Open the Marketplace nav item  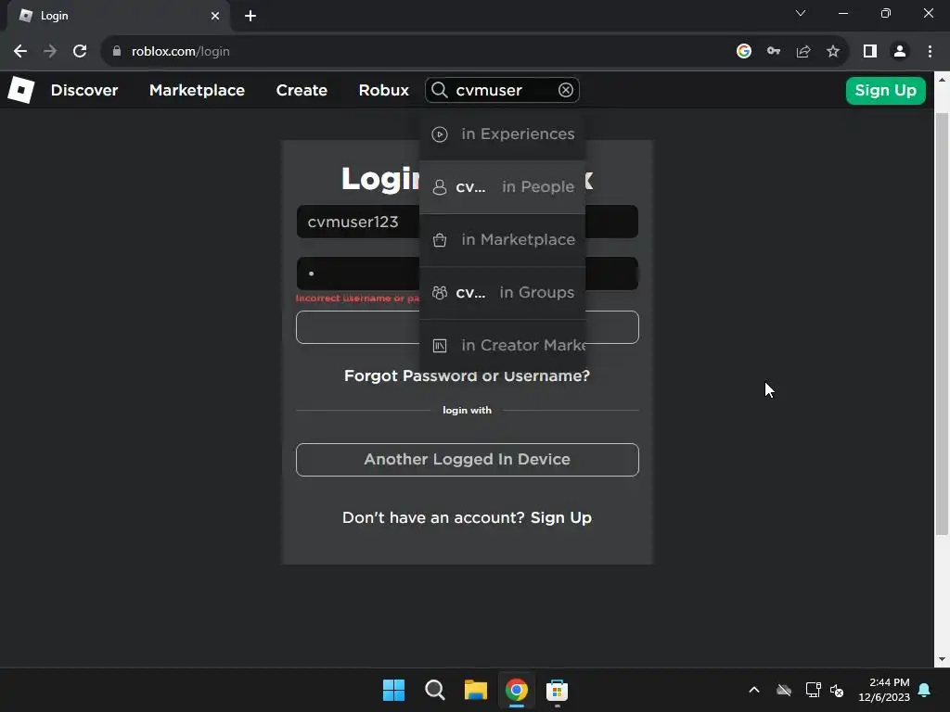coord(197,90)
